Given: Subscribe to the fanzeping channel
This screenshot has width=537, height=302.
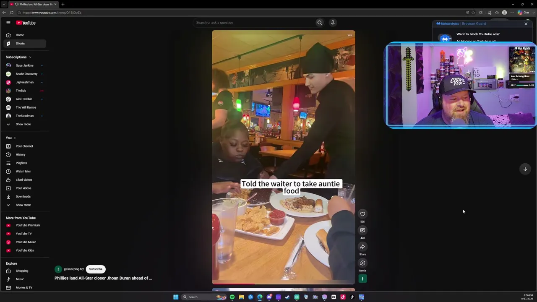Looking at the screenshot, I should pos(96,269).
